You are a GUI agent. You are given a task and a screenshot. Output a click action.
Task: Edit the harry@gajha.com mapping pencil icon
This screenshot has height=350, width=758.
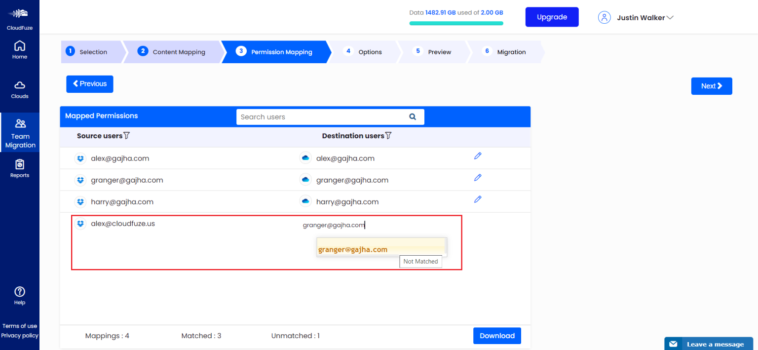tap(477, 199)
